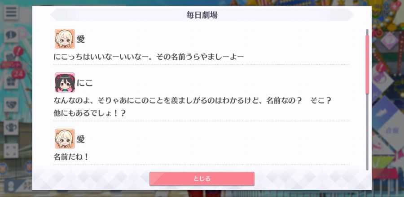This screenshot has height=197, width=404.
Task: Open the present box with 24 badge
Action: pos(11,81)
